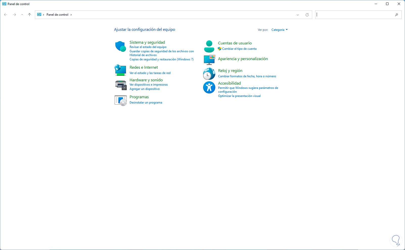The height and width of the screenshot is (250, 405).
Task: Open the Sistema y seguridad shield icon
Action: 121,46
